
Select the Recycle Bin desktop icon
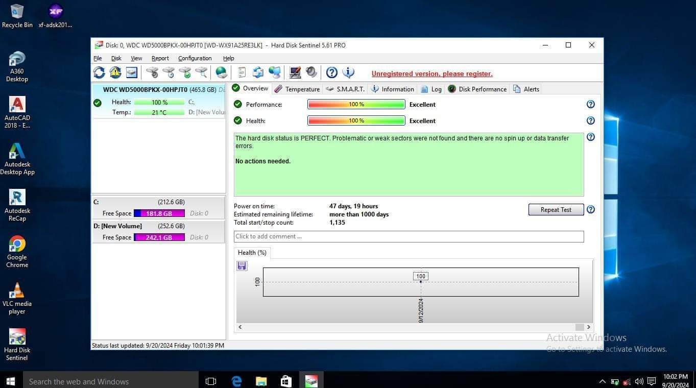17,16
